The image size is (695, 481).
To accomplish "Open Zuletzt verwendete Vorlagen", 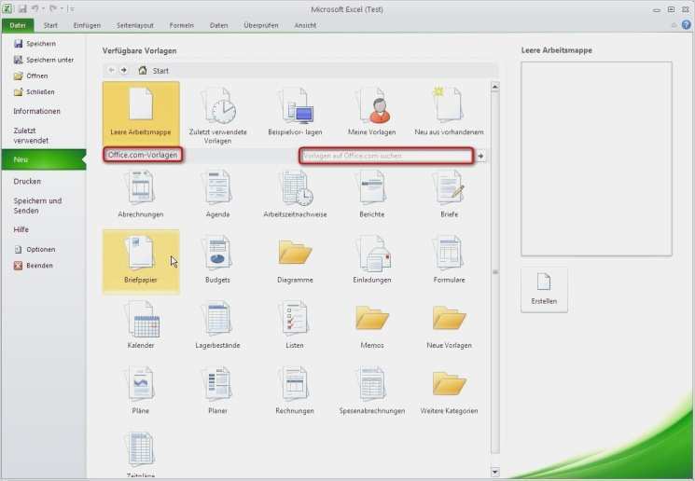I will coord(217,112).
